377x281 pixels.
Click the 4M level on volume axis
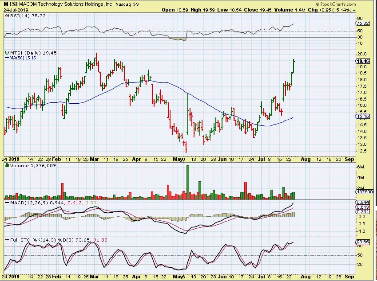(x=361, y=178)
